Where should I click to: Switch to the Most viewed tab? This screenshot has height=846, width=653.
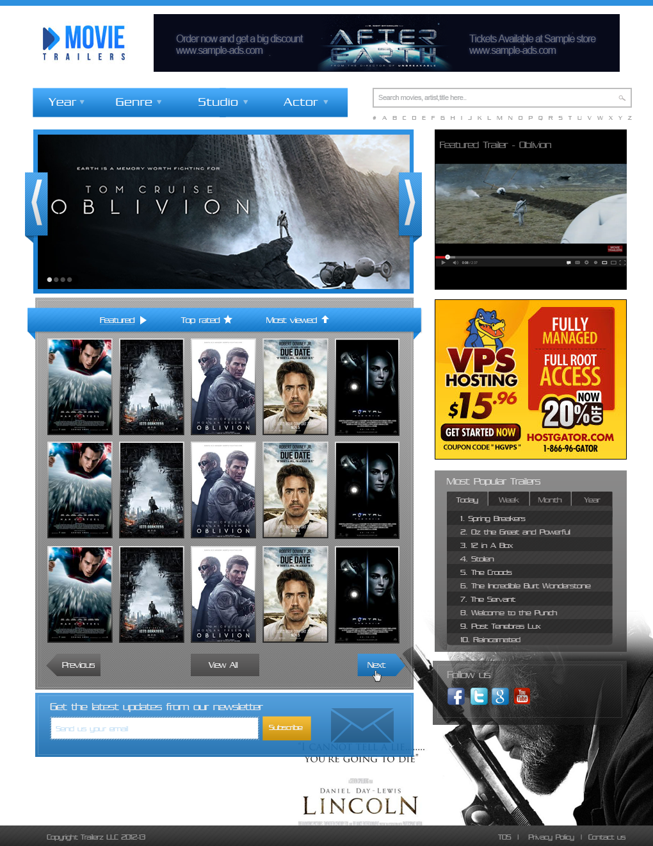point(297,320)
